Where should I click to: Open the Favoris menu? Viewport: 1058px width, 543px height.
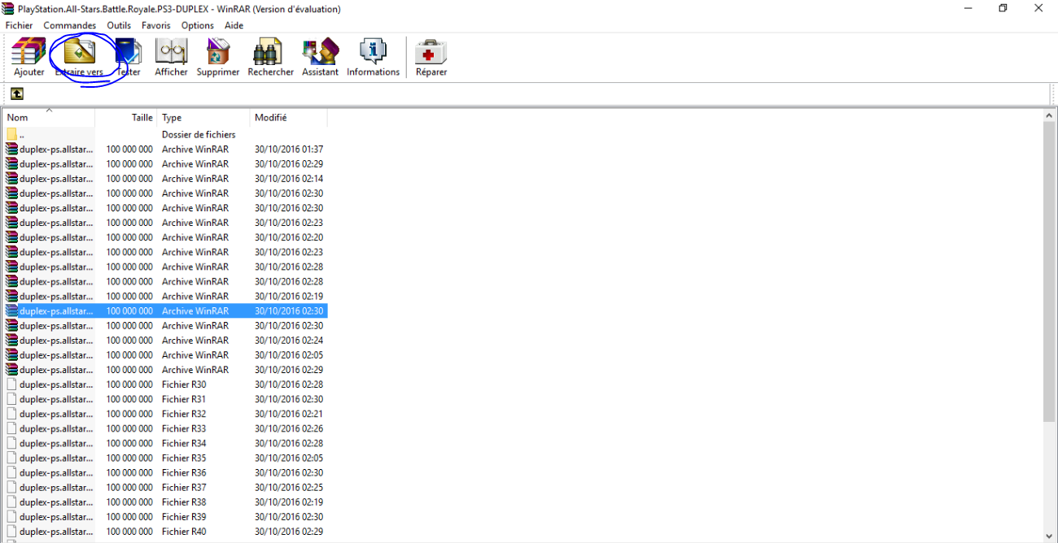click(x=155, y=25)
